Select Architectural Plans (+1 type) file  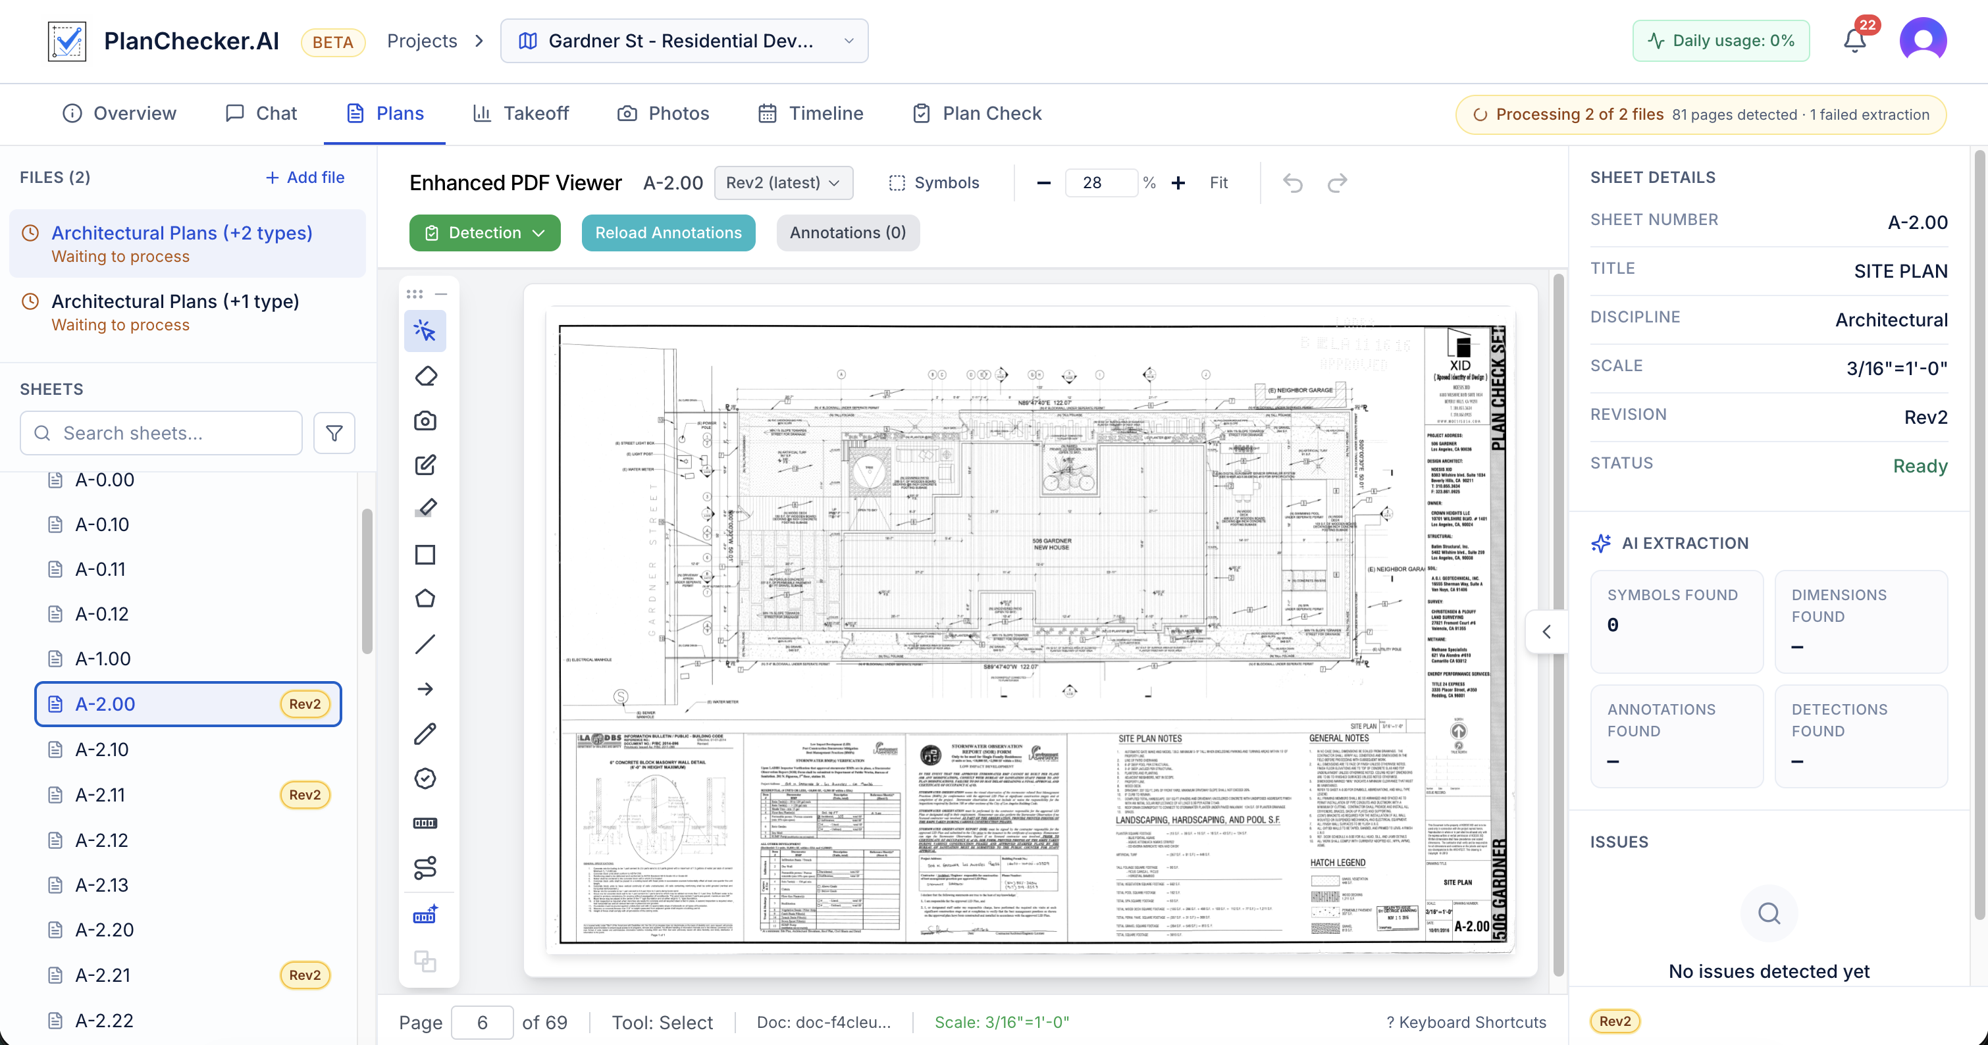(188, 313)
